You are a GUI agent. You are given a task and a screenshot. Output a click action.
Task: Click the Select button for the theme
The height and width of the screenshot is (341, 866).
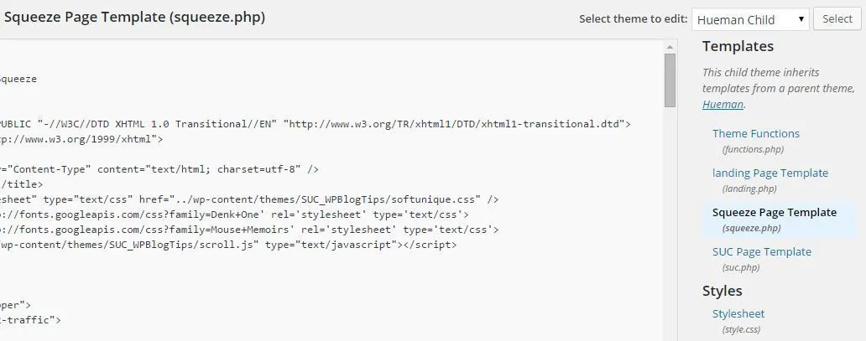(837, 19)
